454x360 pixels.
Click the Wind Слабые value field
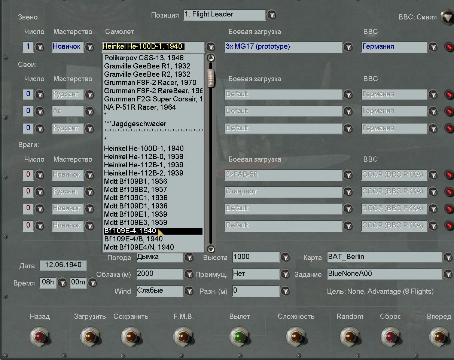159,291
